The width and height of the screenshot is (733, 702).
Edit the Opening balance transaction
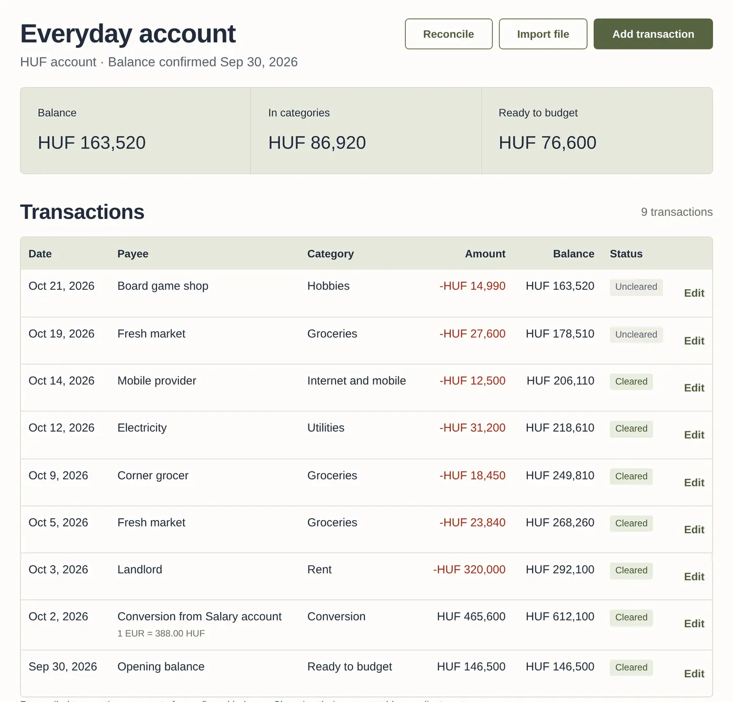coord(694,674)
